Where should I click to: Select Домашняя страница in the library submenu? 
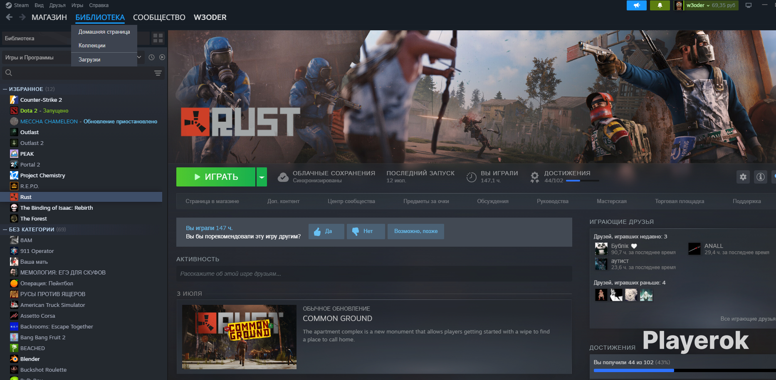tap(104, 32)
